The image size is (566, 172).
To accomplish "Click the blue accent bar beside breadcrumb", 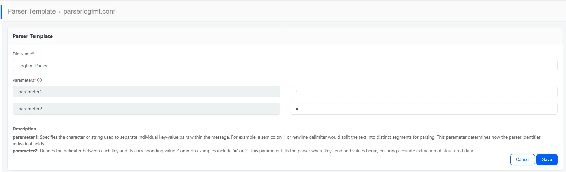I will click(x=1, y=12).
